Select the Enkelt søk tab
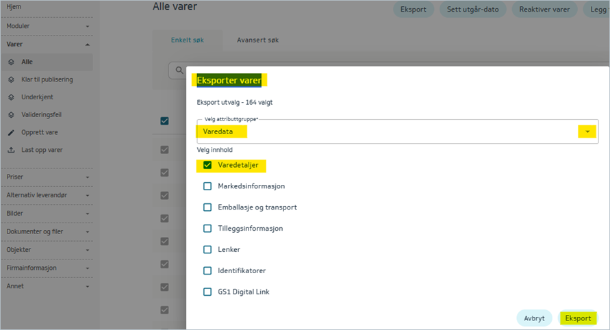610x330 pixels. tap(187, 40)
